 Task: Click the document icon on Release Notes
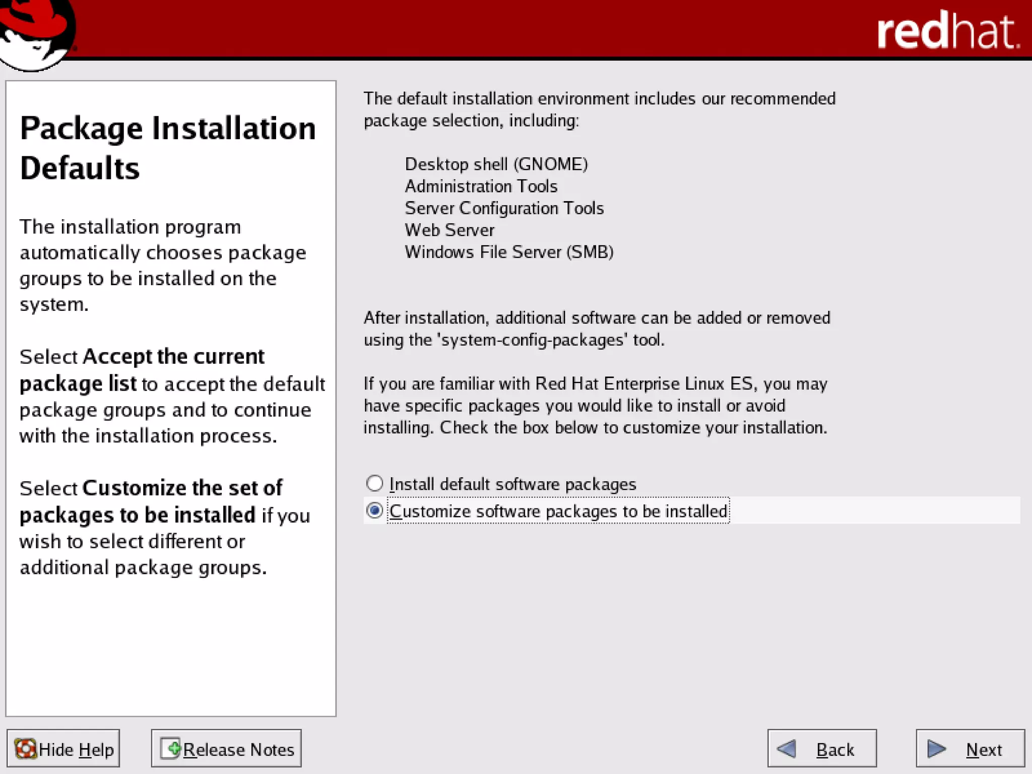(171, 748)
